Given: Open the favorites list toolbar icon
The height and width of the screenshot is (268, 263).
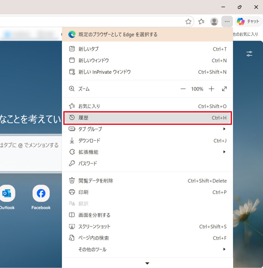Looking at the screenshot, I should coord(201,21).
